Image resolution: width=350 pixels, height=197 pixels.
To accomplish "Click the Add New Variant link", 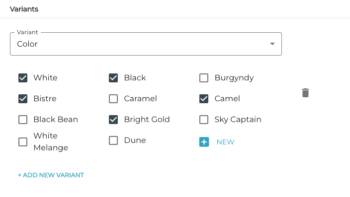I will point(51,175).
